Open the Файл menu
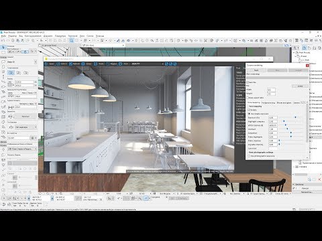The width and height of the screenshot is (322, 241). point(3,35)
